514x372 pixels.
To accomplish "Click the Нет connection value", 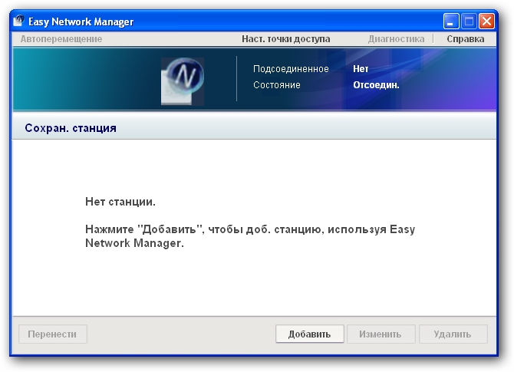I will 361,69.
